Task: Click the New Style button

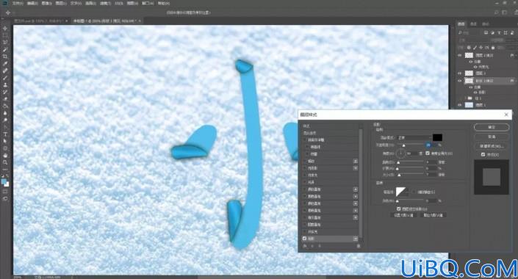Action: [492, 146]
